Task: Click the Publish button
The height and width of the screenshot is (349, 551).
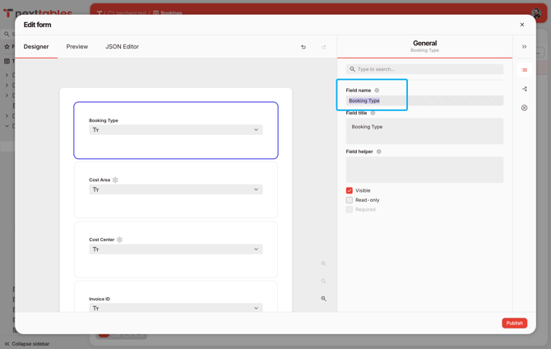Action: 515,323
